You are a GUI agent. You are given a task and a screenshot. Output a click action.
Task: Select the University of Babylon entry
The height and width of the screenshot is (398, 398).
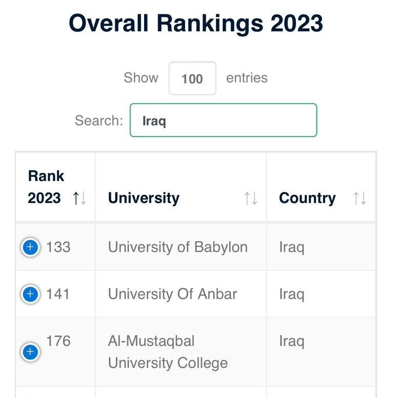[177, 247]
